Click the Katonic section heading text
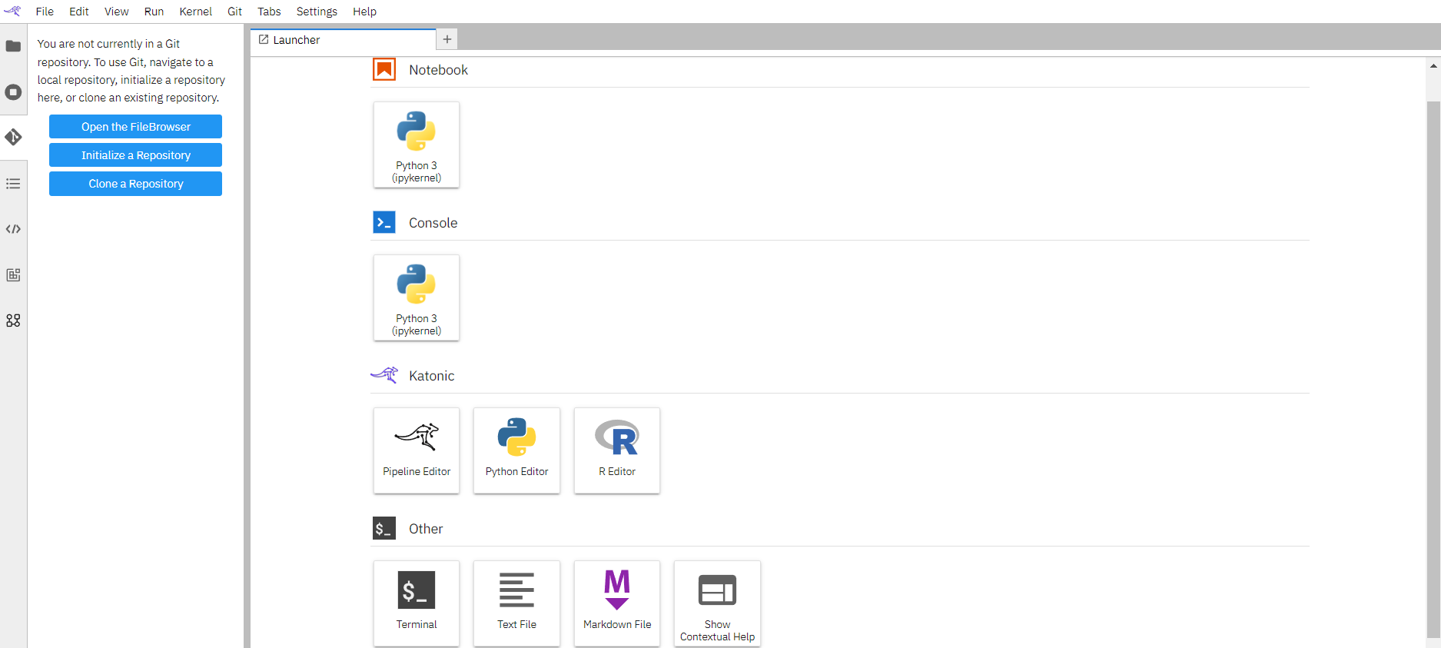Viewport: 1441px width, 648px height. pos(431,376)
